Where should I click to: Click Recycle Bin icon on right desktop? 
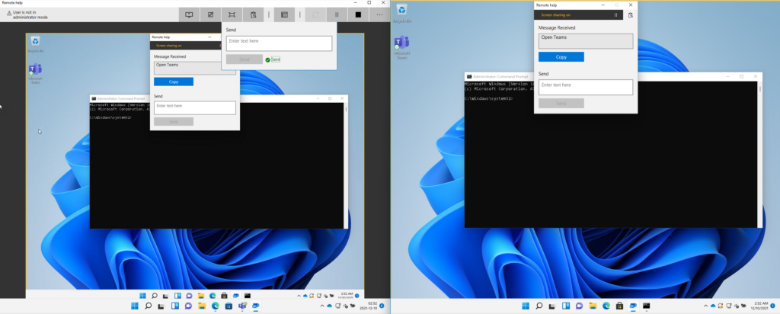point(401,14)
